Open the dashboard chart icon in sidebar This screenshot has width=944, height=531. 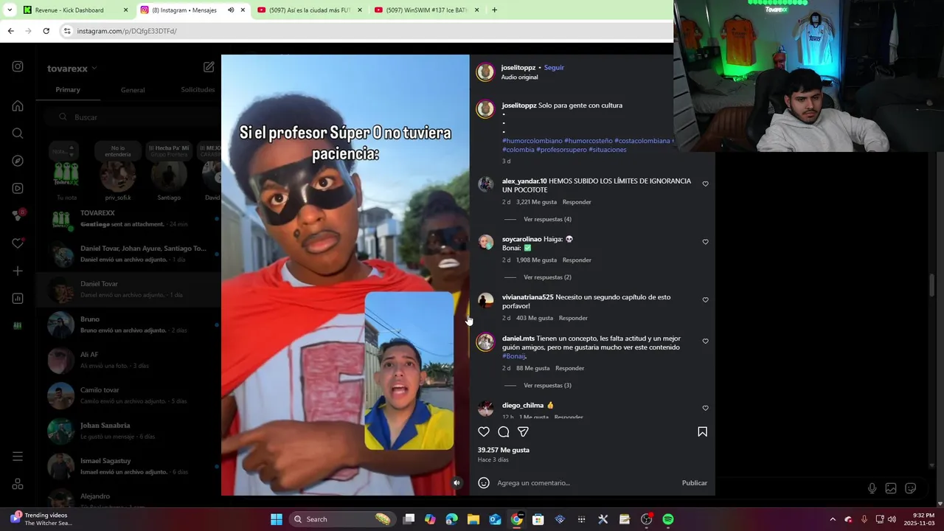18,299
